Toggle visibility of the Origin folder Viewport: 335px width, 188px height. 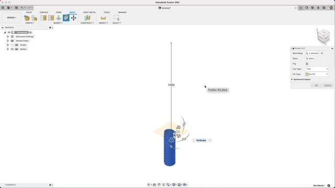click(x=12, y=45)
